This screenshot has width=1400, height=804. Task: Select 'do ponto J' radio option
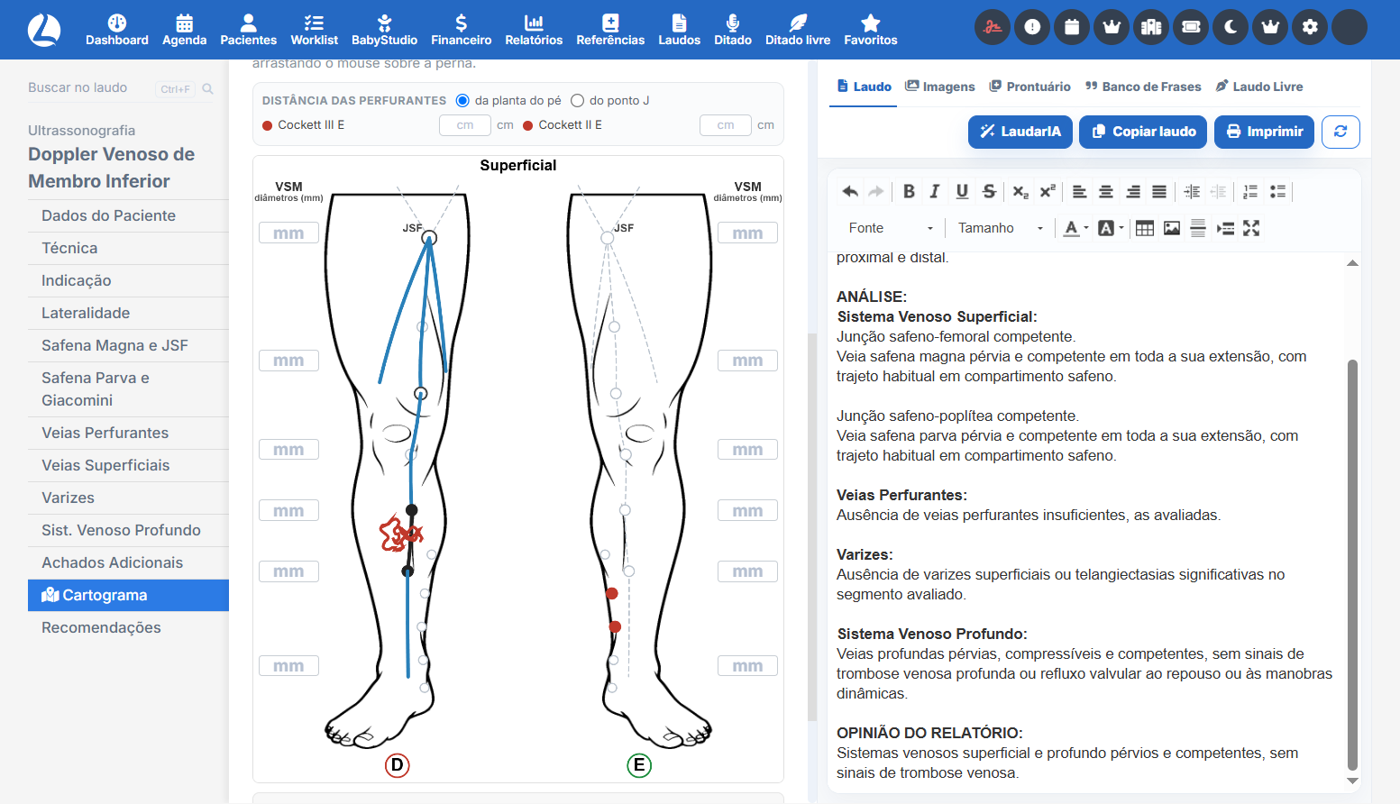577,100
